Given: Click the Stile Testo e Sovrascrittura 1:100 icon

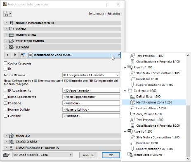Looking at the screenshot, I should coord(132,73).
